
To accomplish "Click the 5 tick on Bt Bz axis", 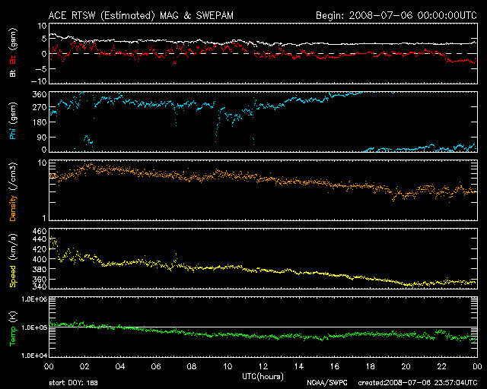I will coord(44,39).
